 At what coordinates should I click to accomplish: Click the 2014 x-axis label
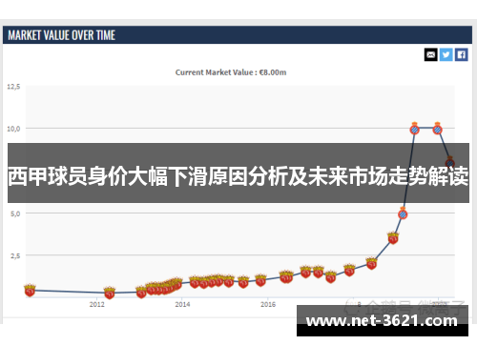[182, 304]
